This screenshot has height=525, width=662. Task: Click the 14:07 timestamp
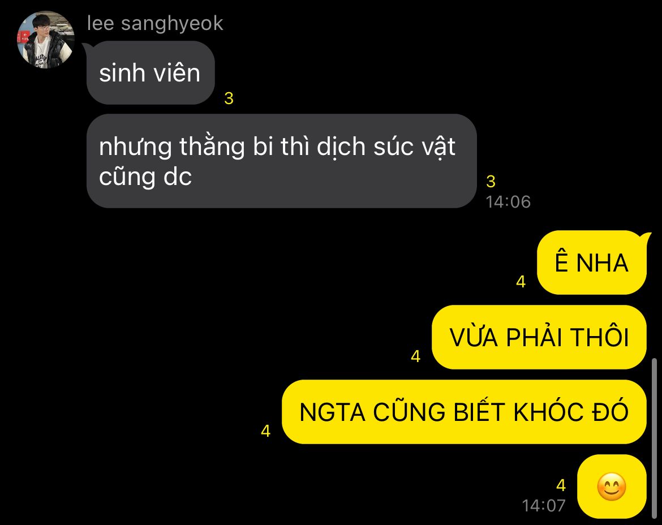coord(544,506)
